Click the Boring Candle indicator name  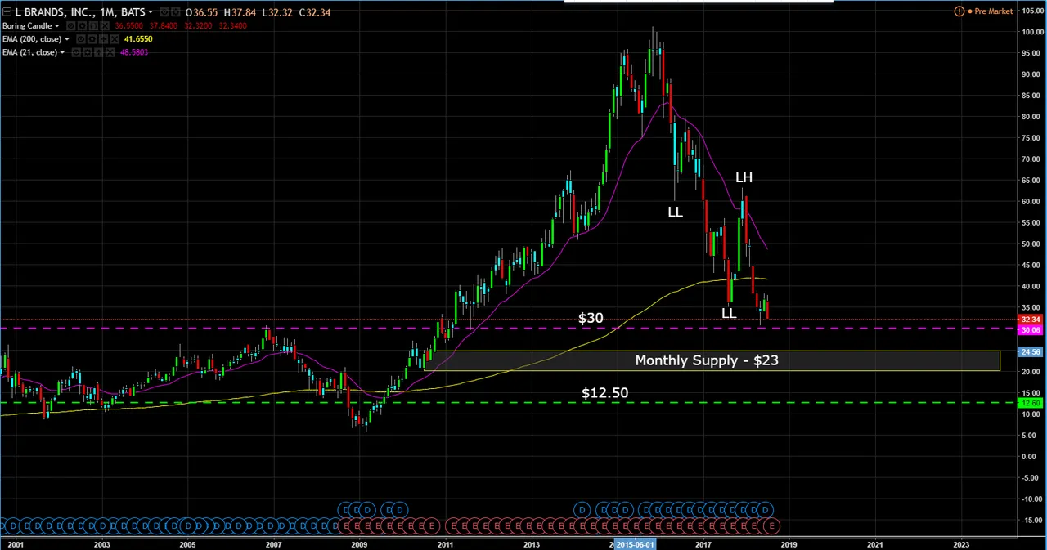point(27,26)
